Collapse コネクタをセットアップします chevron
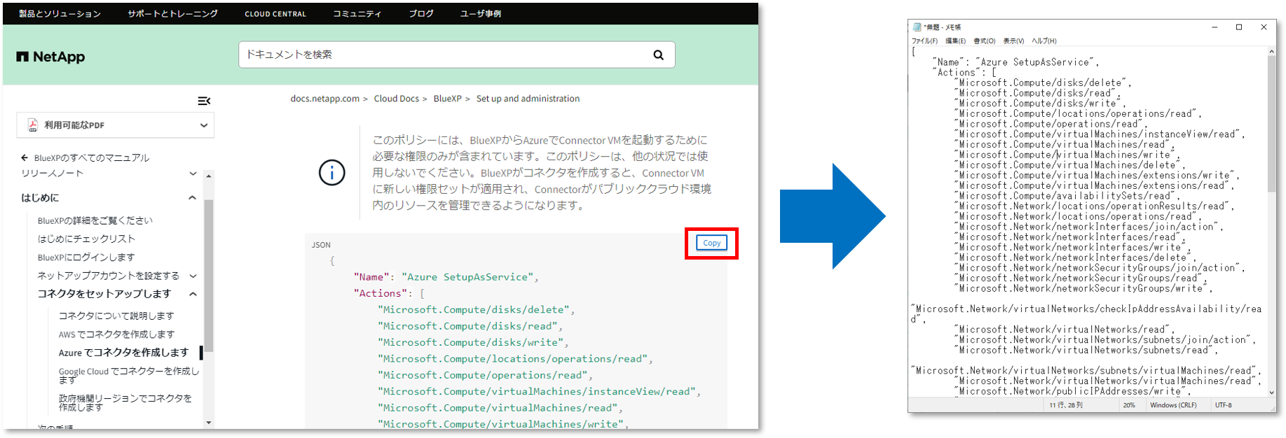Viewport: 1286px width, 438px height. point(193,294)
